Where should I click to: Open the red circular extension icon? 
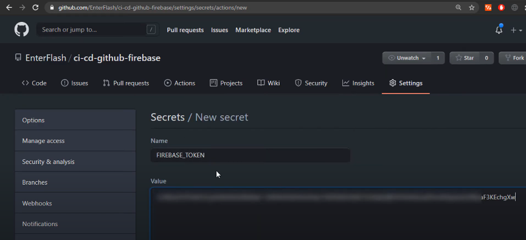click(x=502, y=7)
